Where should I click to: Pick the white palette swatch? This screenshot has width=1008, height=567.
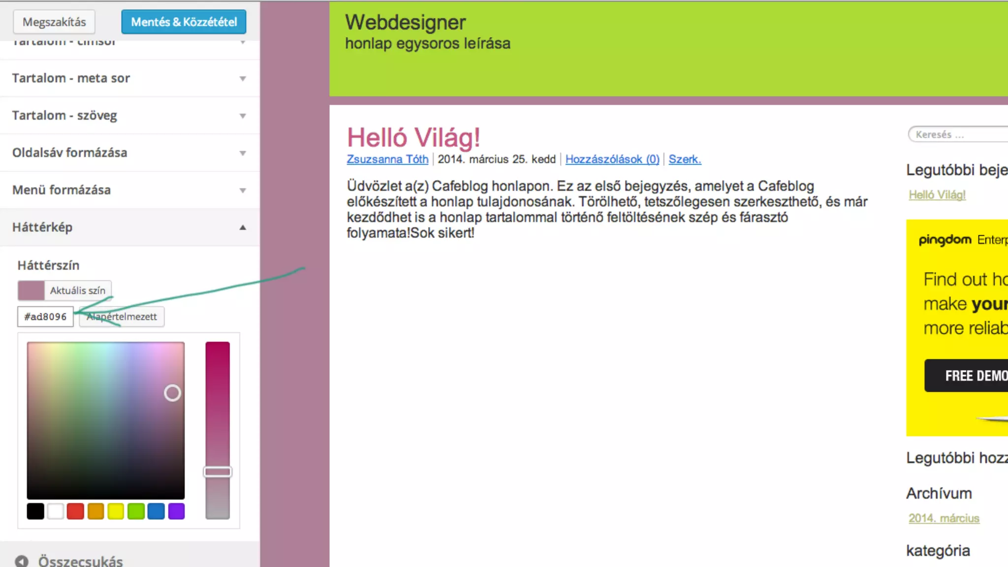click(56, 511)
